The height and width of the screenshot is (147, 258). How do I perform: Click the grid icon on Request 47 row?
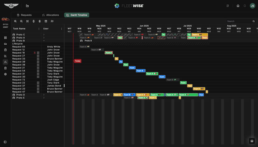38,92
